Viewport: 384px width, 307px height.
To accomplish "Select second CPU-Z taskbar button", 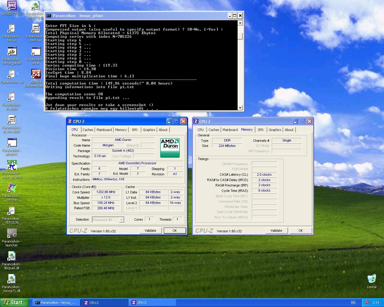I will point(152,303).
